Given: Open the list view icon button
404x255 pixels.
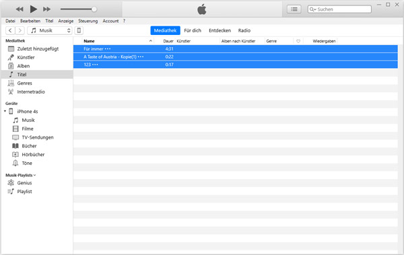Looking at the screenshot, I should point(294,9).
